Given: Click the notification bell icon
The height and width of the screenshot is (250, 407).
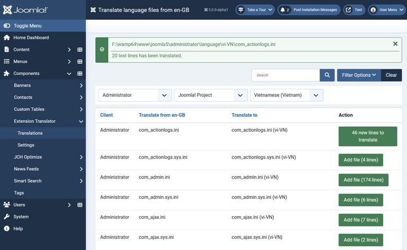Looking at the screenshot, I should [282, 10].
